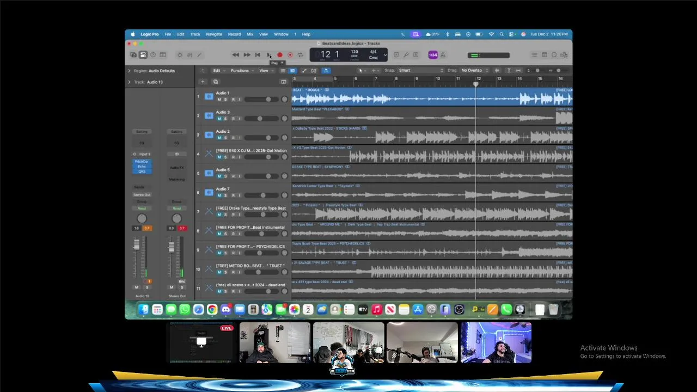Toggle Show Automation button
The height and width of the screenshot is (392, 697).
[x=304, y=70]
